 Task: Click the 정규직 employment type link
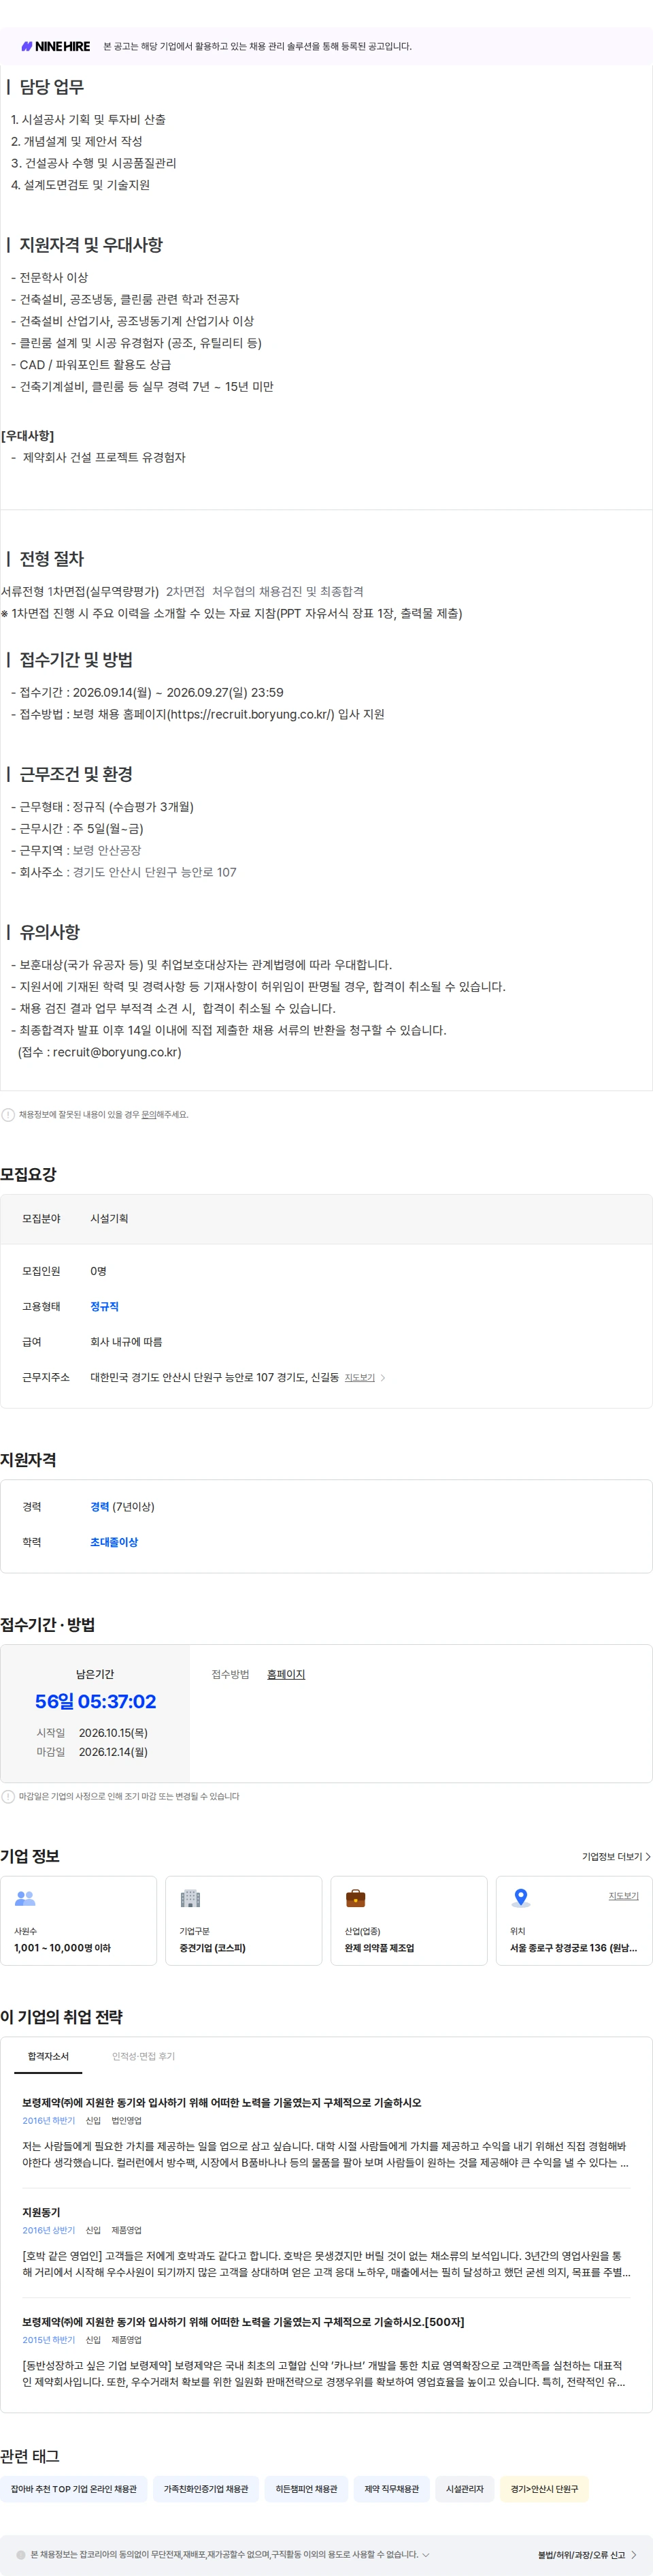tap(104, 1306)
